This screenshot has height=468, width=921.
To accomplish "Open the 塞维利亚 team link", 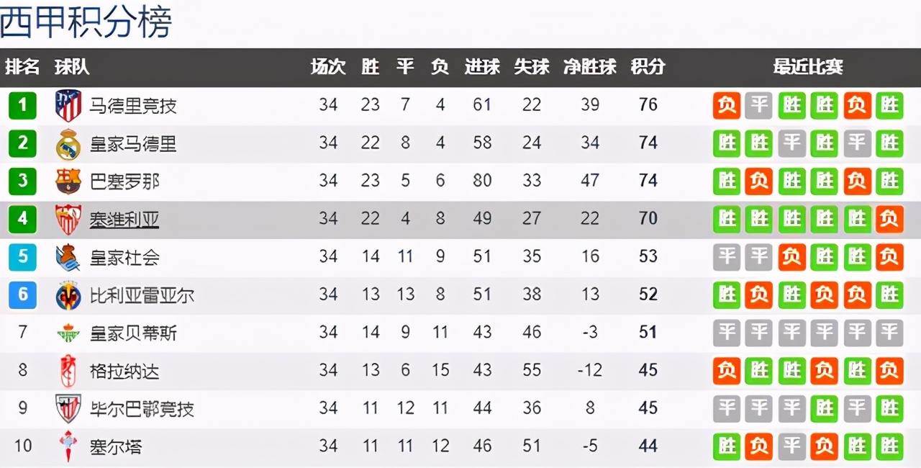I will pyautogui.click(x=124, y=220).
